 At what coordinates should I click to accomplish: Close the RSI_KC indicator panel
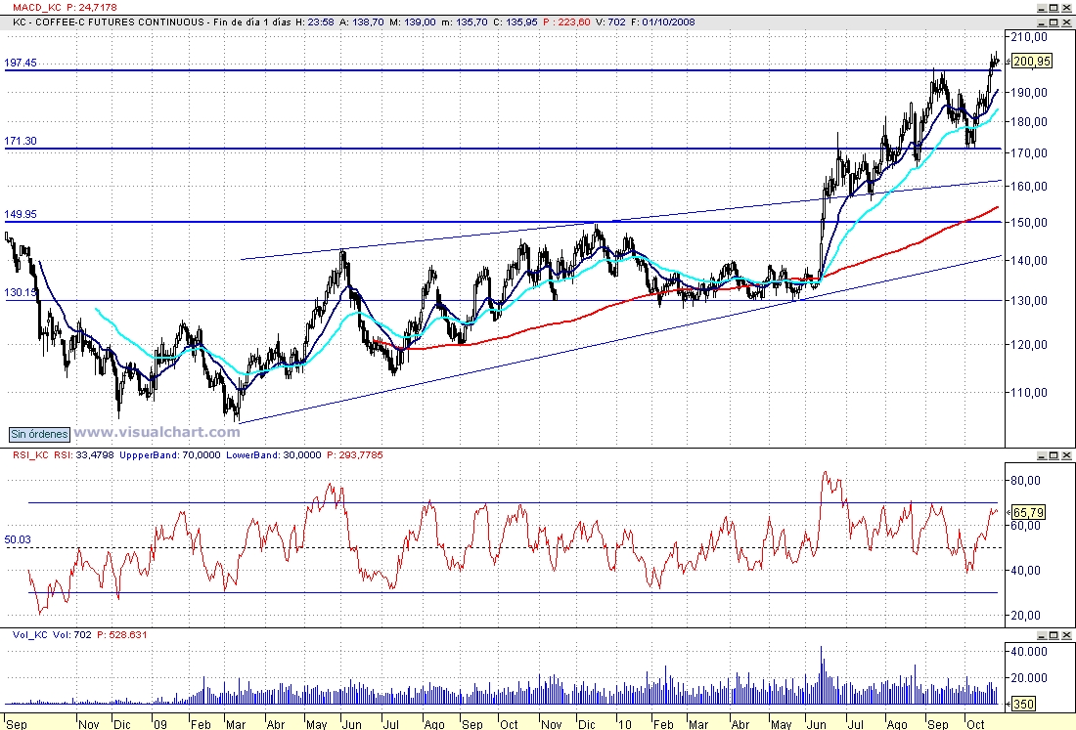1066,455
